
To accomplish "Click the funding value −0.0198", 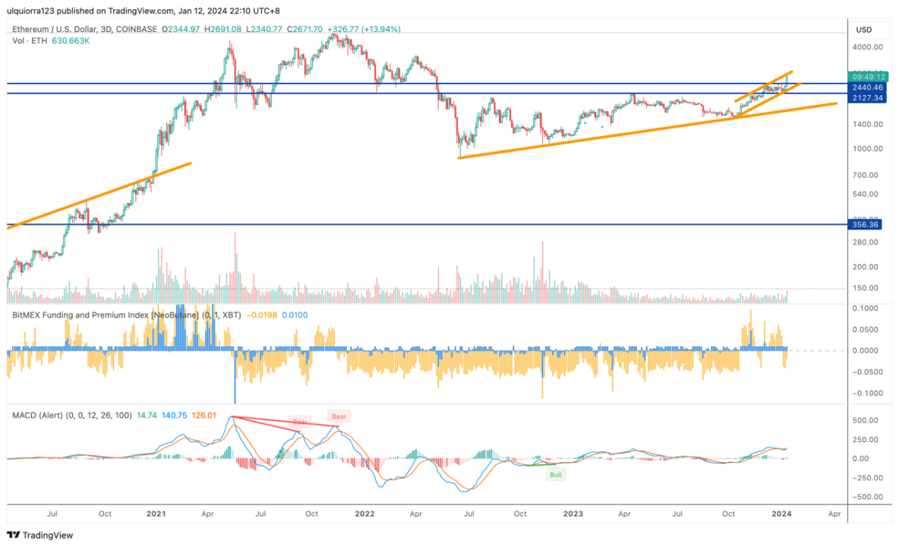I will (261, 315).
